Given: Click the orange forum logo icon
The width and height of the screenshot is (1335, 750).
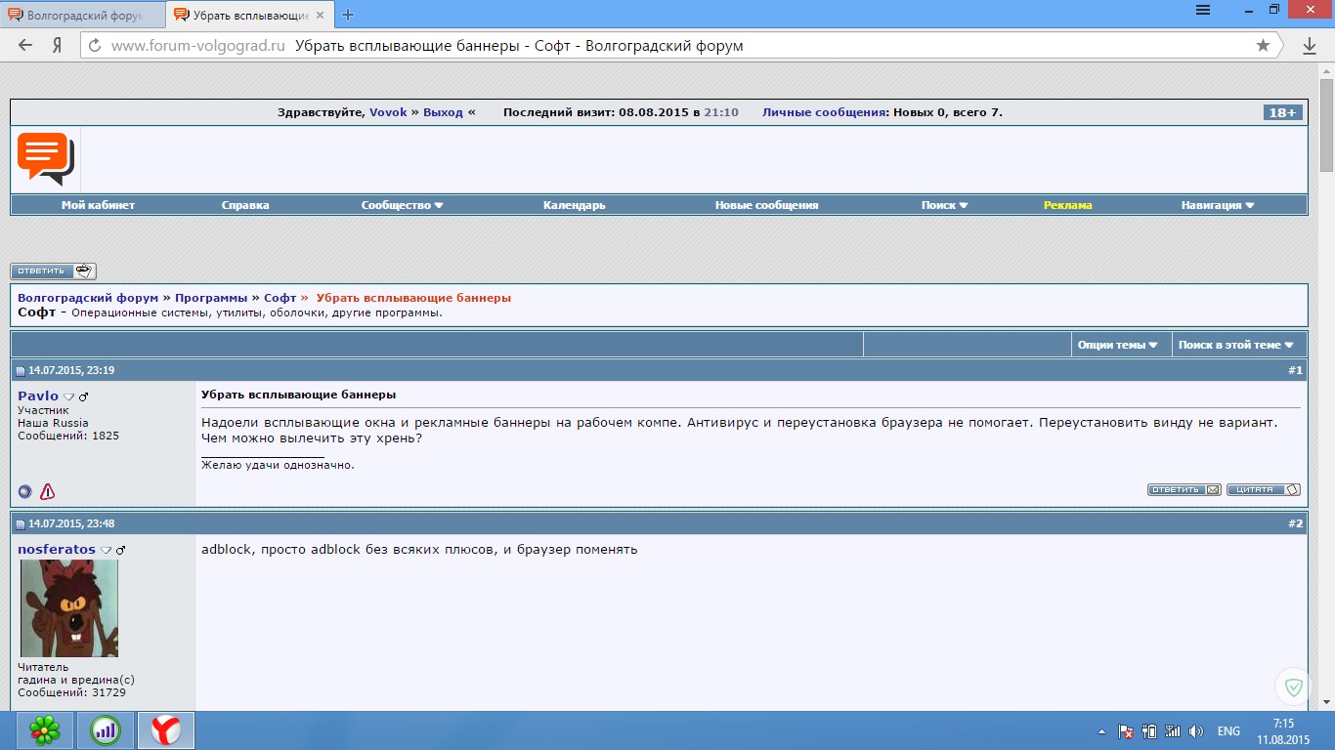Looking at the screenshot, I should [x=45, y=158].
